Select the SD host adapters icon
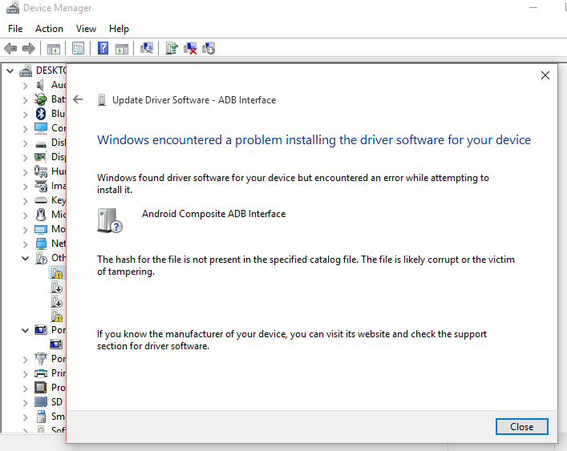The image size is (567, 451). pos(41,402)
